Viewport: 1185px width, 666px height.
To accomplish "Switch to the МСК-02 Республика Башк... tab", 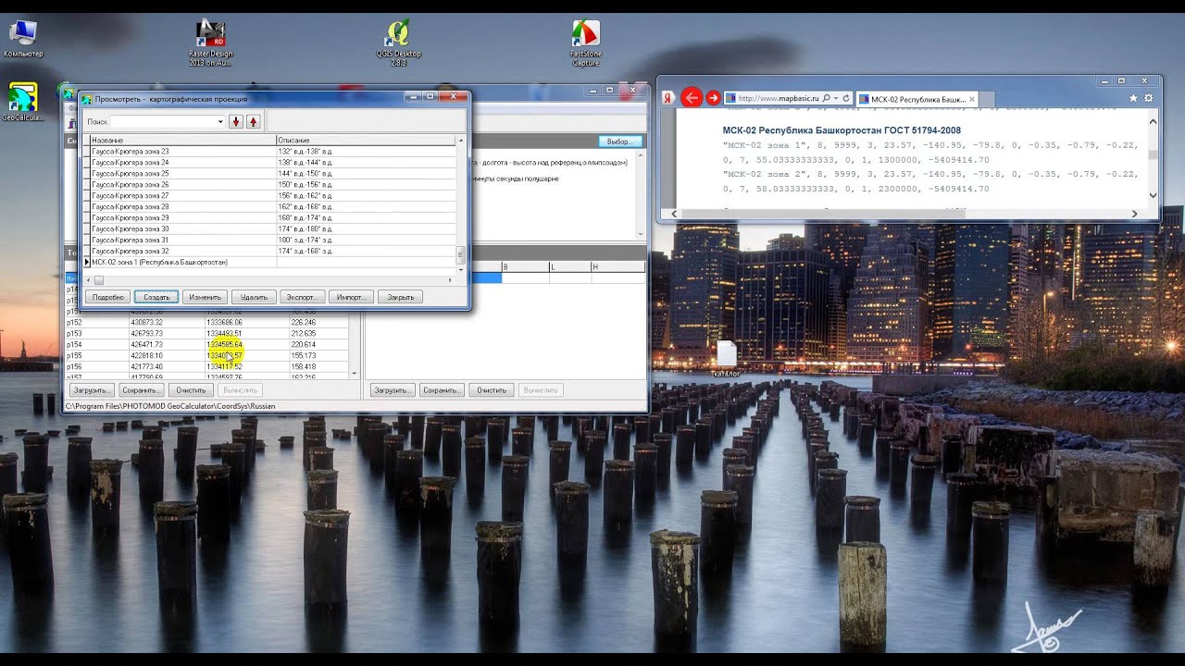I will [917, 99].
